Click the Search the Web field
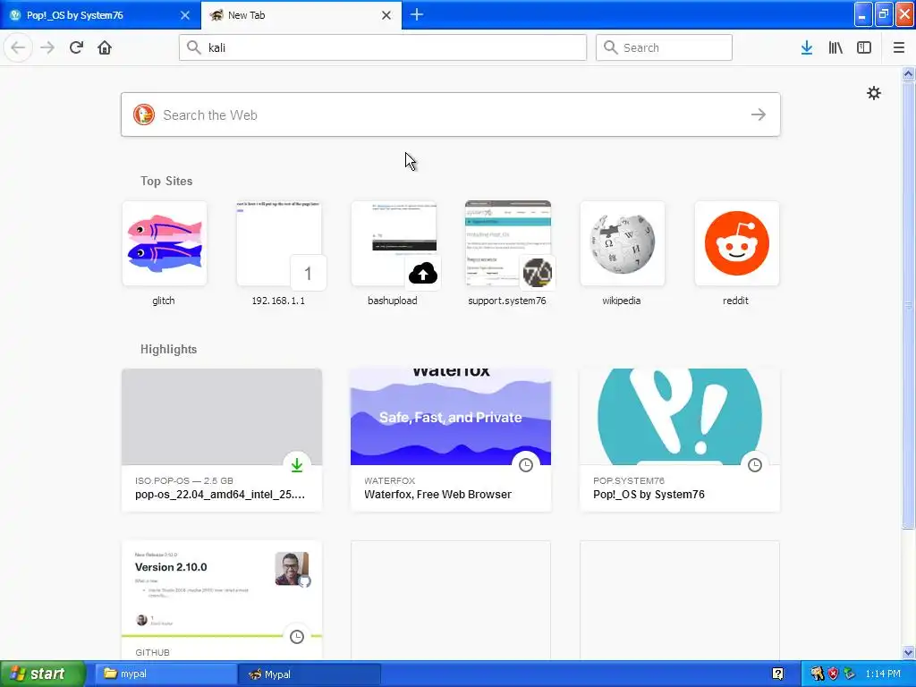Screen dimensions: 916x687 click(451, 114)
